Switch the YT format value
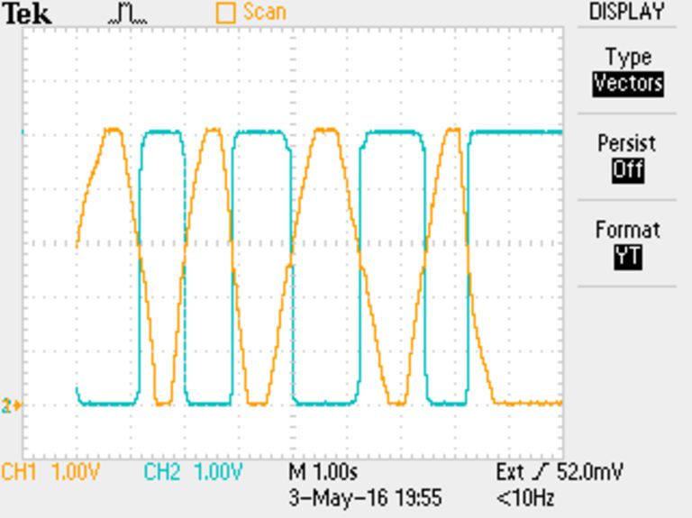The height and width of the screenshot is (518, 692). (627, 257)
